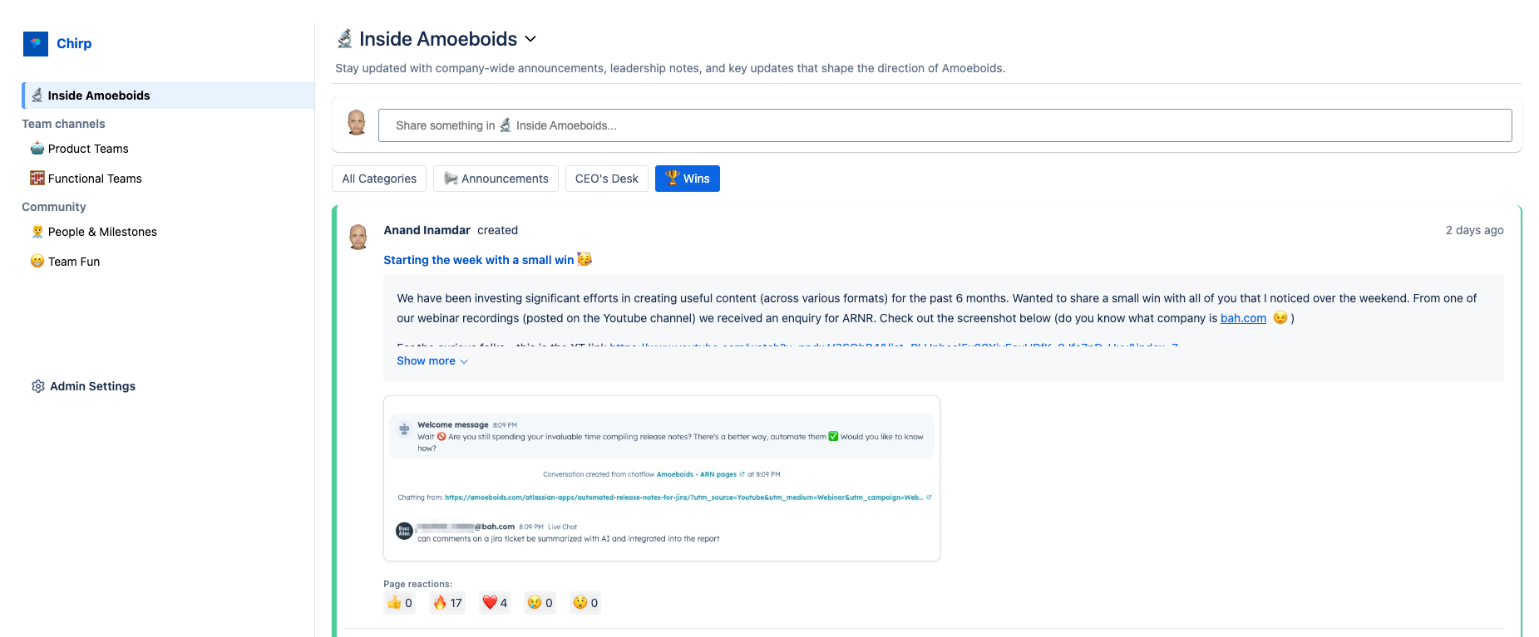Screen dimensions: 1539x637
Task: Navigate to the Team Fun channel
Action: 74,262
